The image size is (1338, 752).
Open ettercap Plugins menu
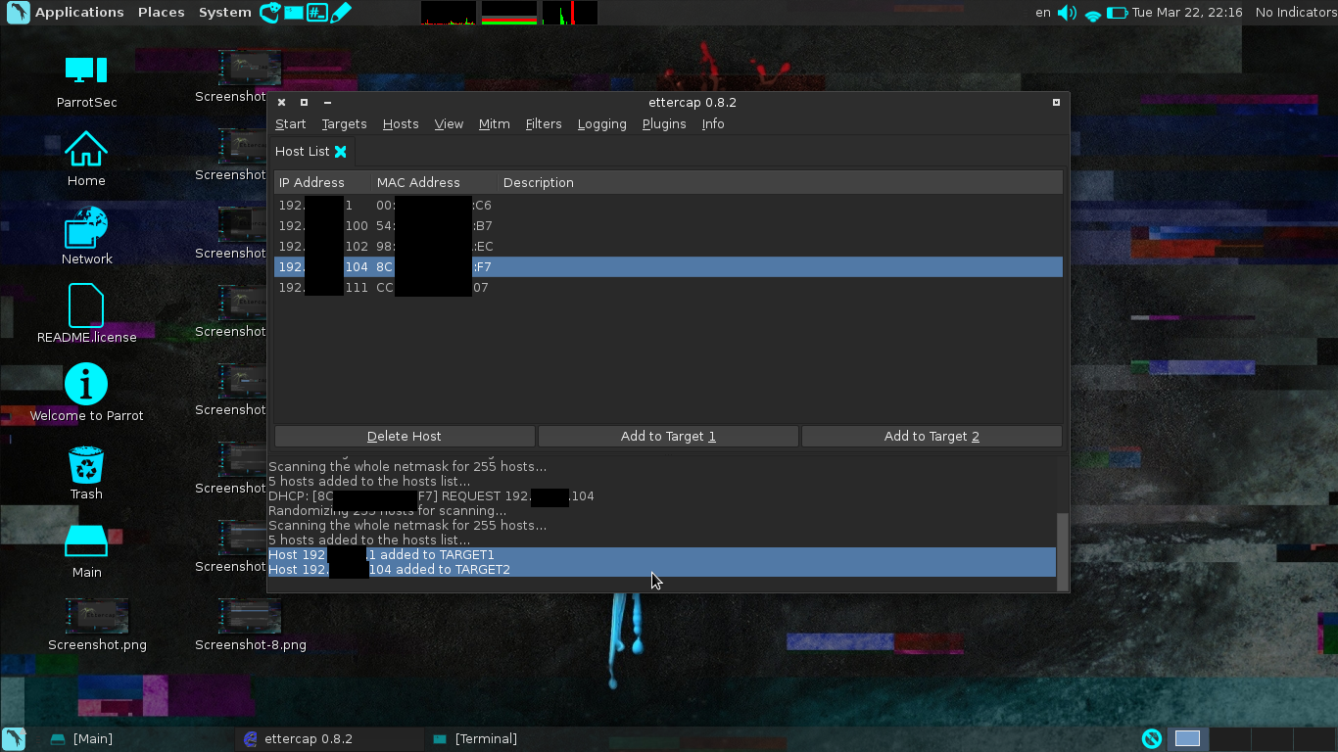coord(664,124)
